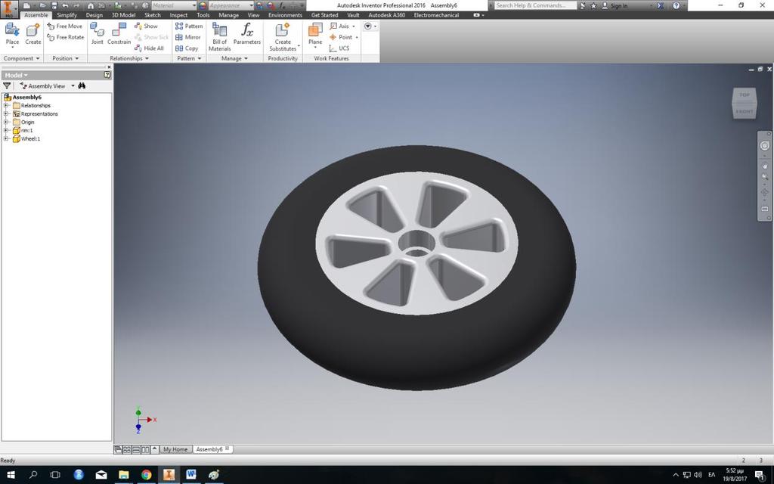Switch to the Design ribbon tab

[94, 15]
